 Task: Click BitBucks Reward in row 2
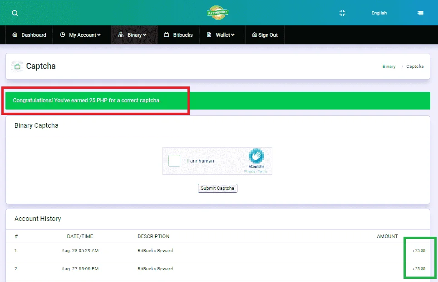pos(155,268)
